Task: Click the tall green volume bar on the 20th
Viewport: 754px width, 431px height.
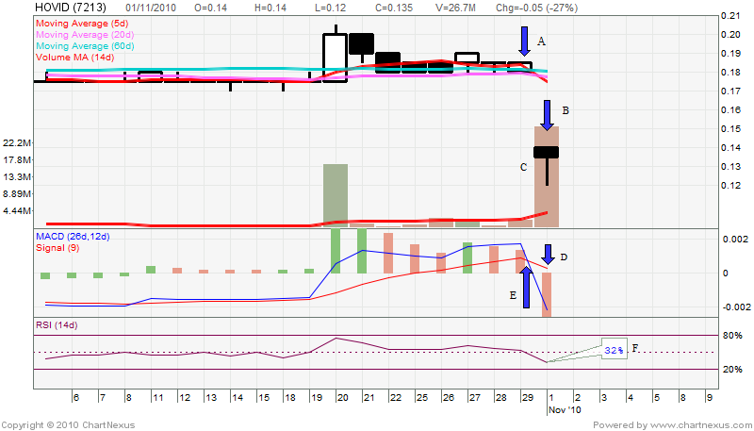Action: 336,195
